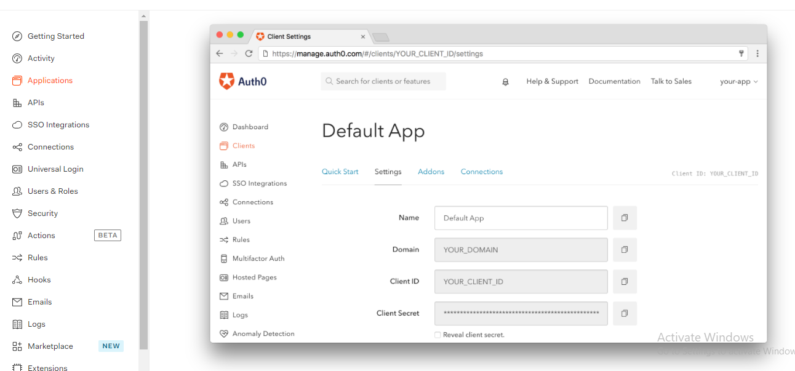Open inner sidebar Rules item
Screen dimensions: 795x371
pyautogui.click(x=235, y=240)
